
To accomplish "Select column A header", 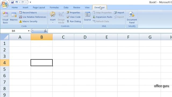I will point(20,37).
